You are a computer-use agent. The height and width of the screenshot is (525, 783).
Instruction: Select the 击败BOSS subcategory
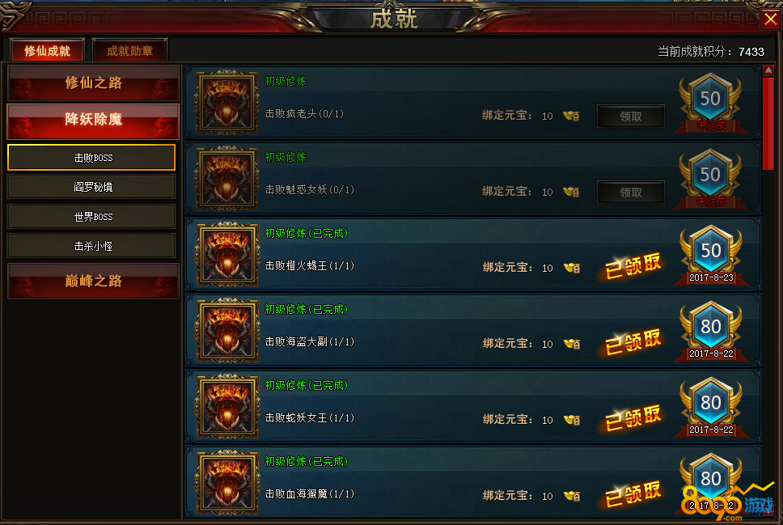92,158
